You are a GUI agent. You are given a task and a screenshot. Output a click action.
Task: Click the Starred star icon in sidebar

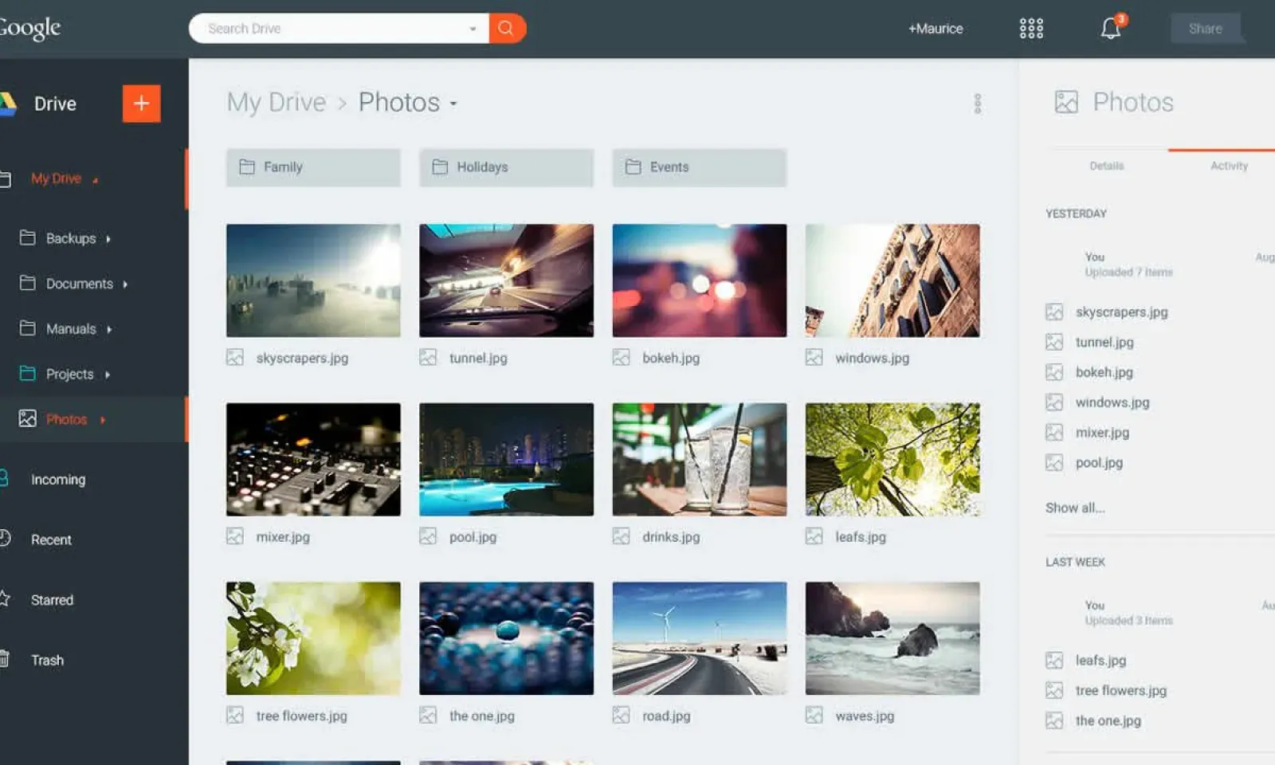click(5, 599)
